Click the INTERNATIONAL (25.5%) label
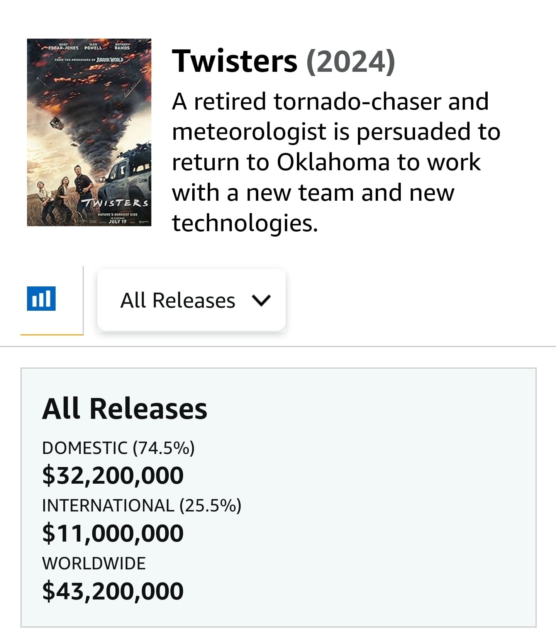 pos(142,505)
